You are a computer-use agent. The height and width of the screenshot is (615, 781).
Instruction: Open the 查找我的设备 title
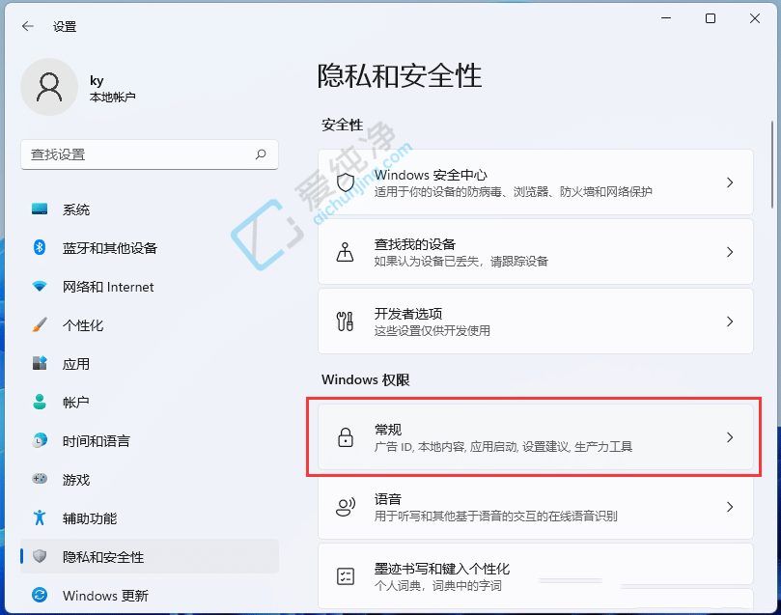click(415, 244)
